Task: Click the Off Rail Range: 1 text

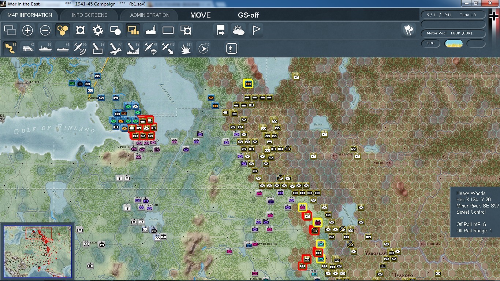Action: click(474, 231)
